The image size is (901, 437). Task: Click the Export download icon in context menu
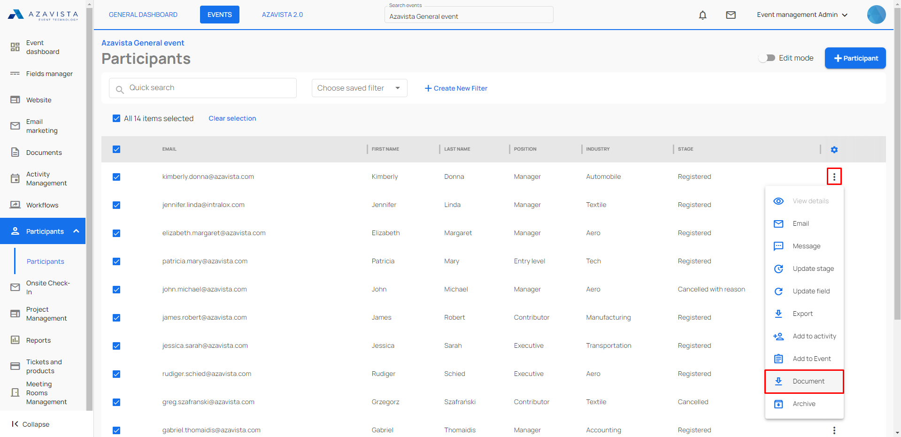[778, 314]
